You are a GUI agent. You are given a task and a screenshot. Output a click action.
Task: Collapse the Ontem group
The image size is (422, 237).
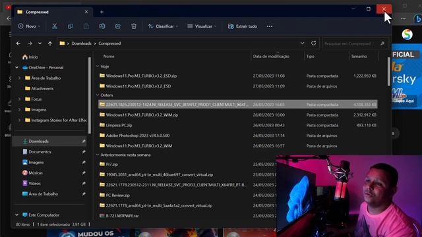point(98,95)
